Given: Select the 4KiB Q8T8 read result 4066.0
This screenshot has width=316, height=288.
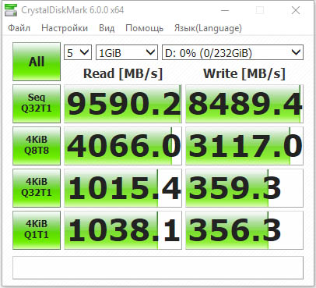Looking at the screenshot, I should pyautogui.click(x=123, y=146).
